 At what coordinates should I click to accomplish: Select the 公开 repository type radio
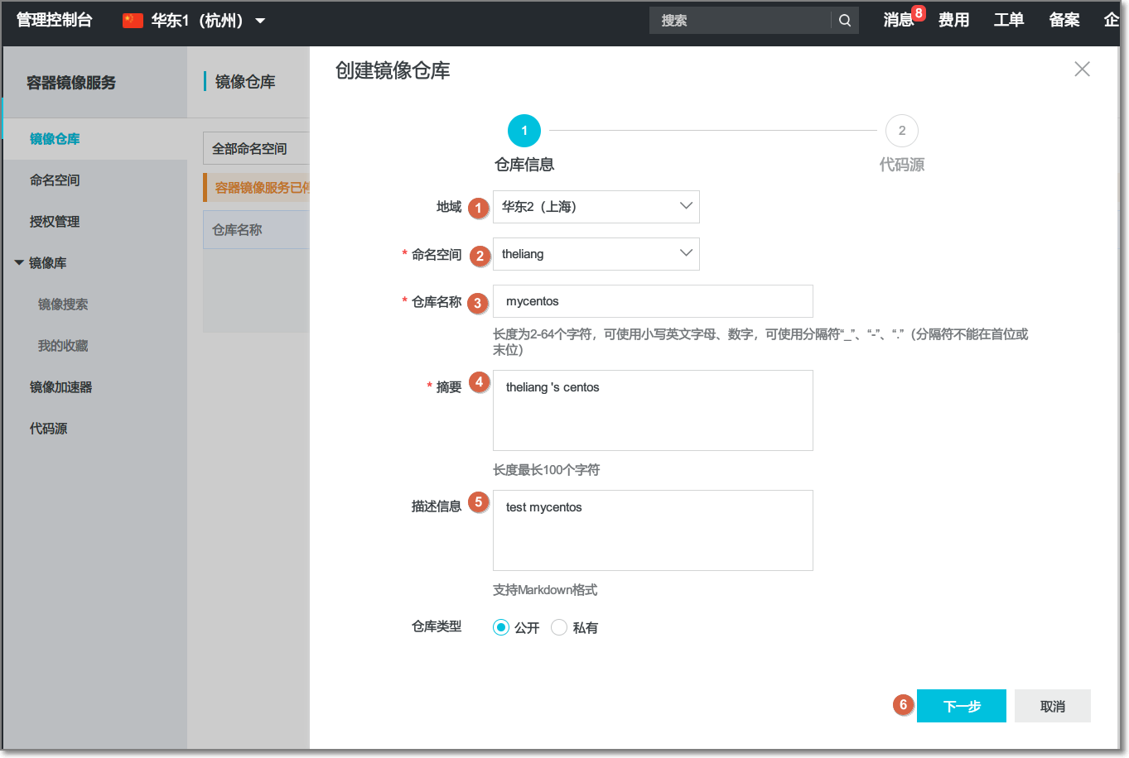[500, 627]
